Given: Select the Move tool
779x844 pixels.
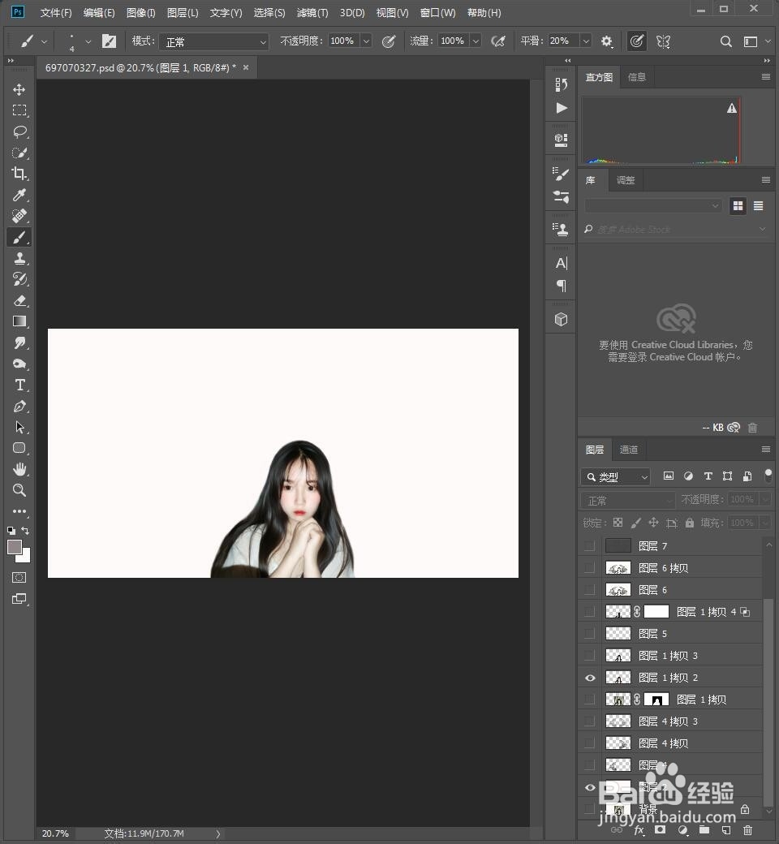Looking at the screenshot, I should [19, 89].
